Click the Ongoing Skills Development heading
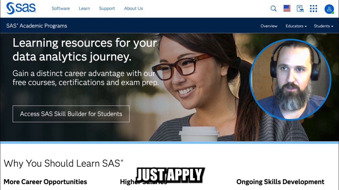The width and height of the screenshot is (339, 190). [x=280, y=182]
